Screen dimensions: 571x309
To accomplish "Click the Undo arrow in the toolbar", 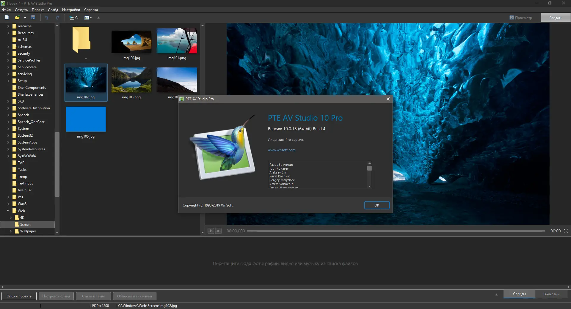I will pyautogui.click(x=46, y=18).
